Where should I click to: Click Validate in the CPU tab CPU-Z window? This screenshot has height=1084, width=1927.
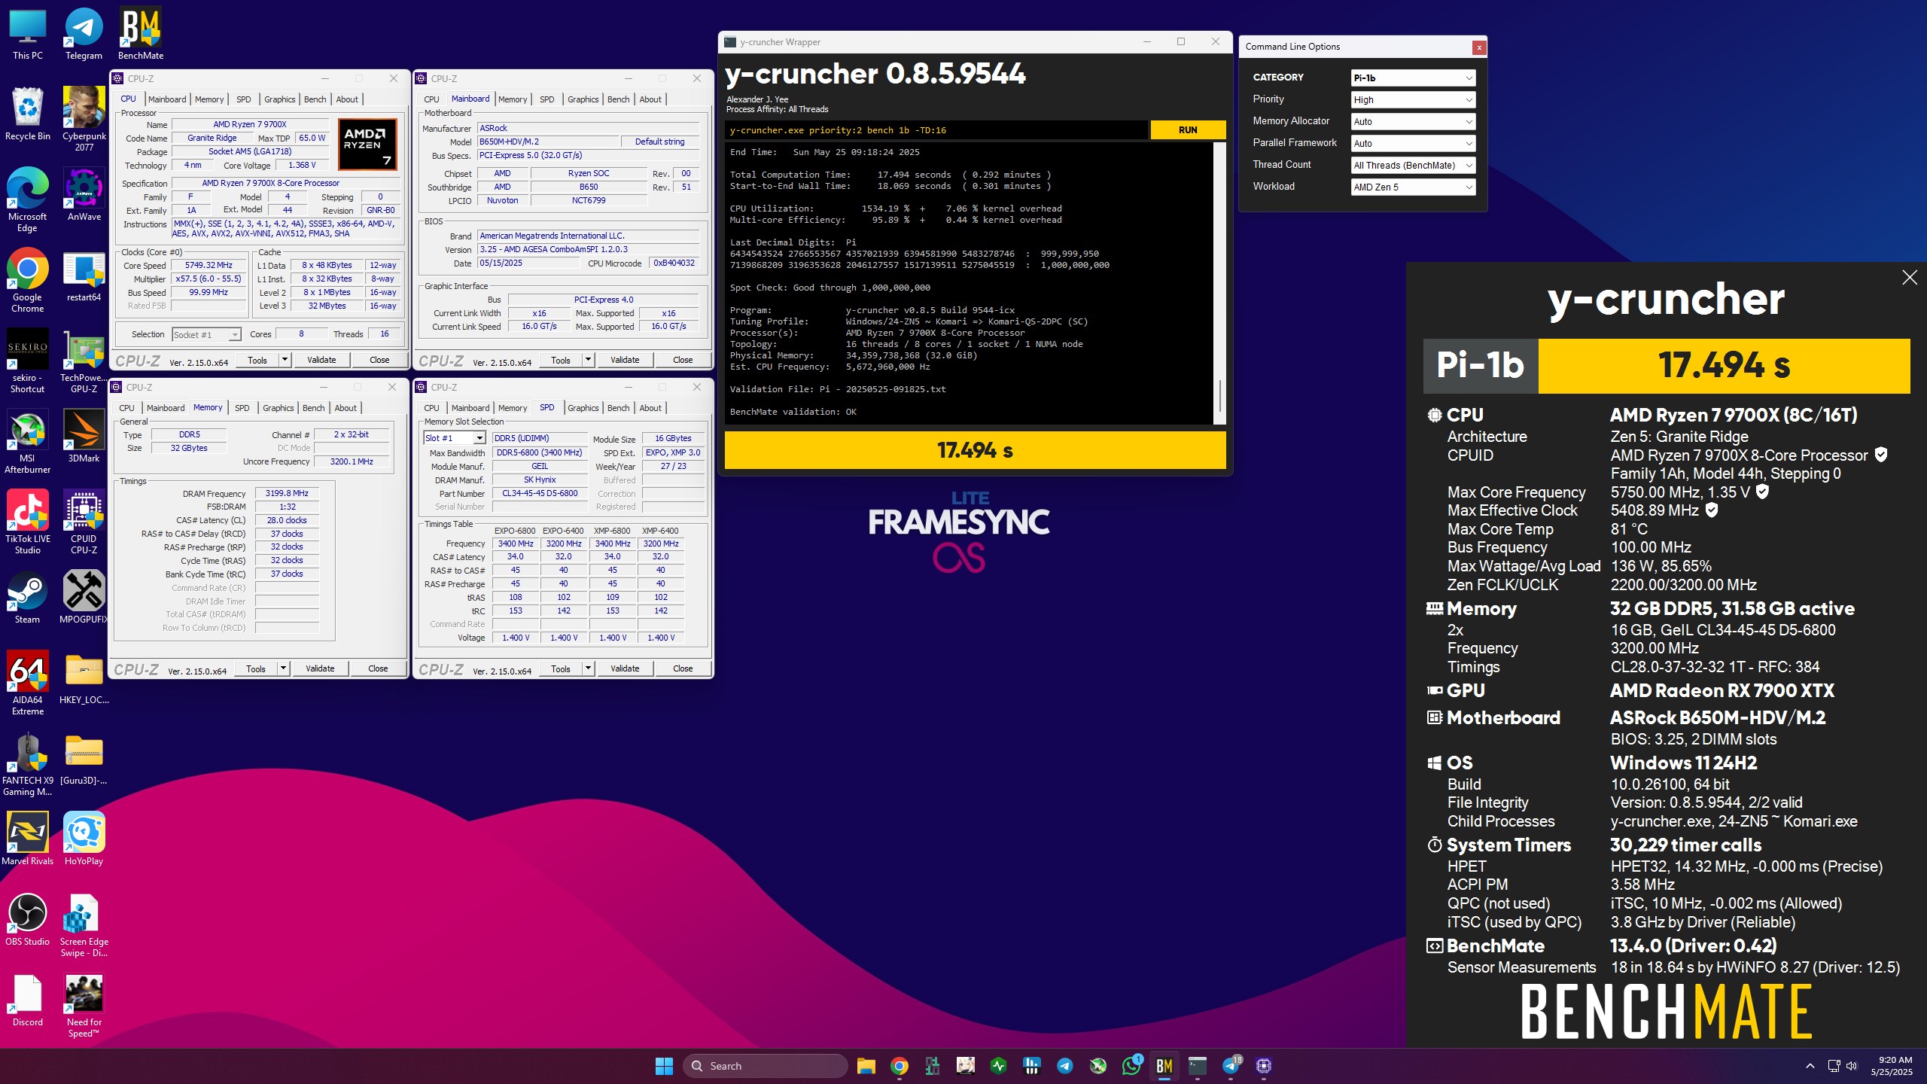(x=321, y=360)
